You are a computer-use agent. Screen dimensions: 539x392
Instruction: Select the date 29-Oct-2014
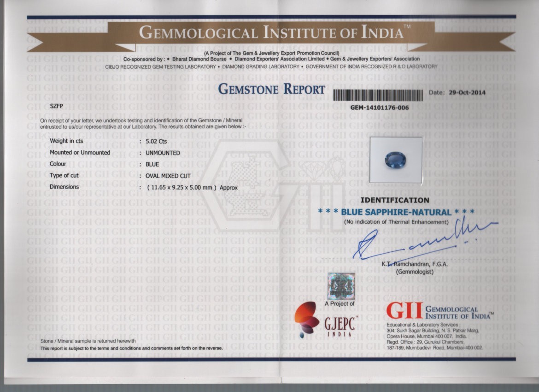click(x=467, y=93)
